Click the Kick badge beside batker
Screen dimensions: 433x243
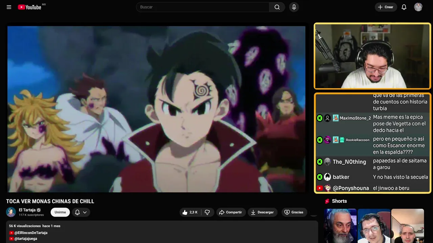click(x=320, y=177)
